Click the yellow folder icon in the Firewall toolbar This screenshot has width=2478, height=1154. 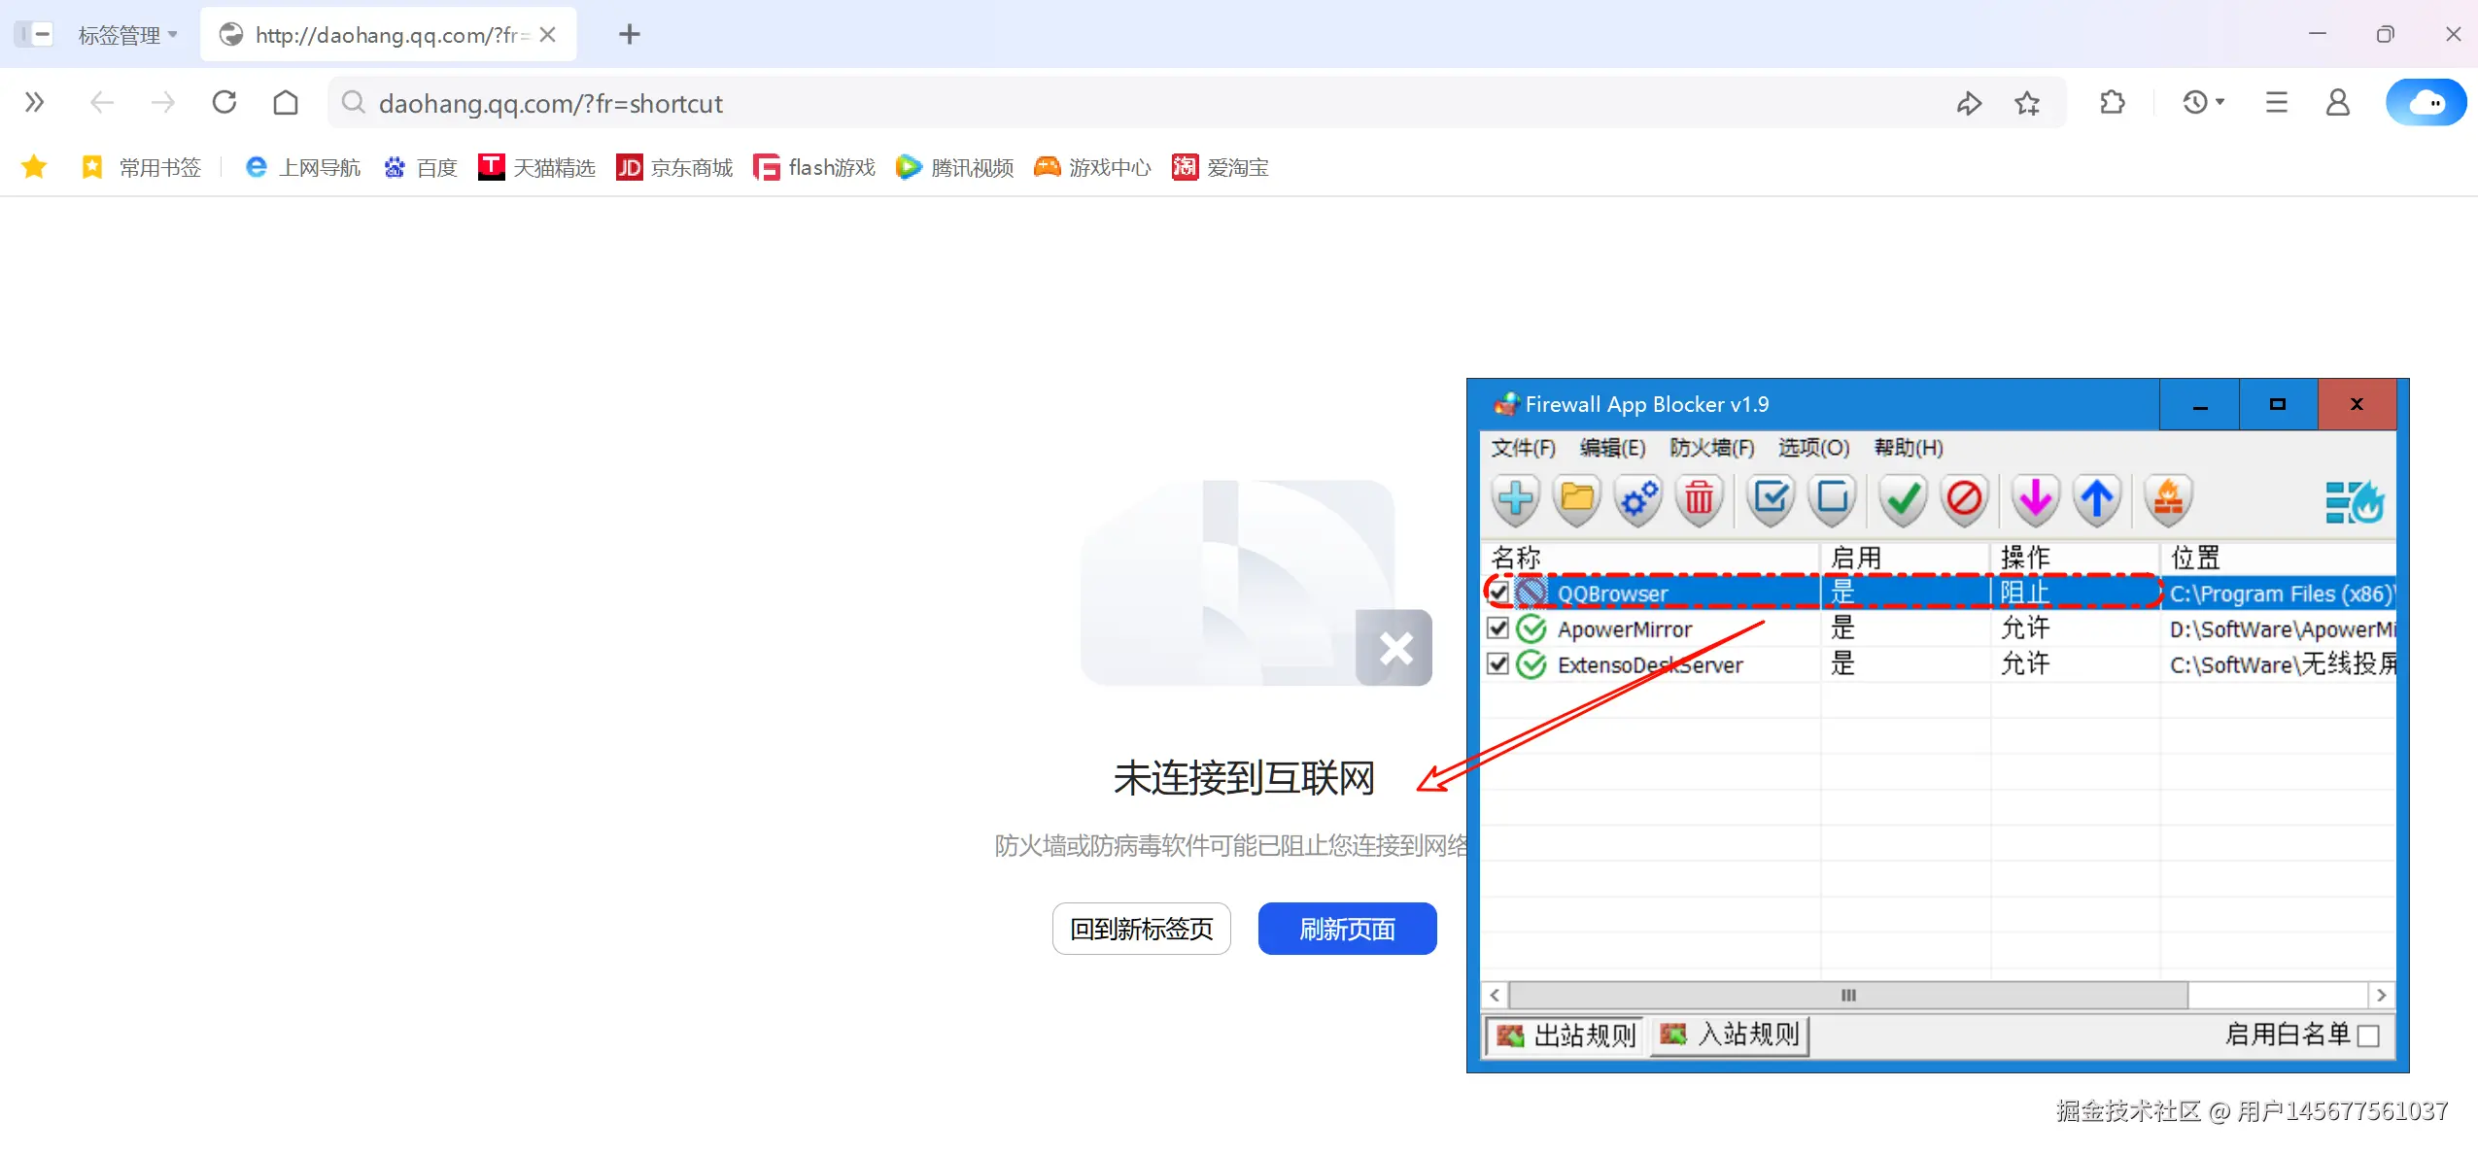(x=1576, y=500)
